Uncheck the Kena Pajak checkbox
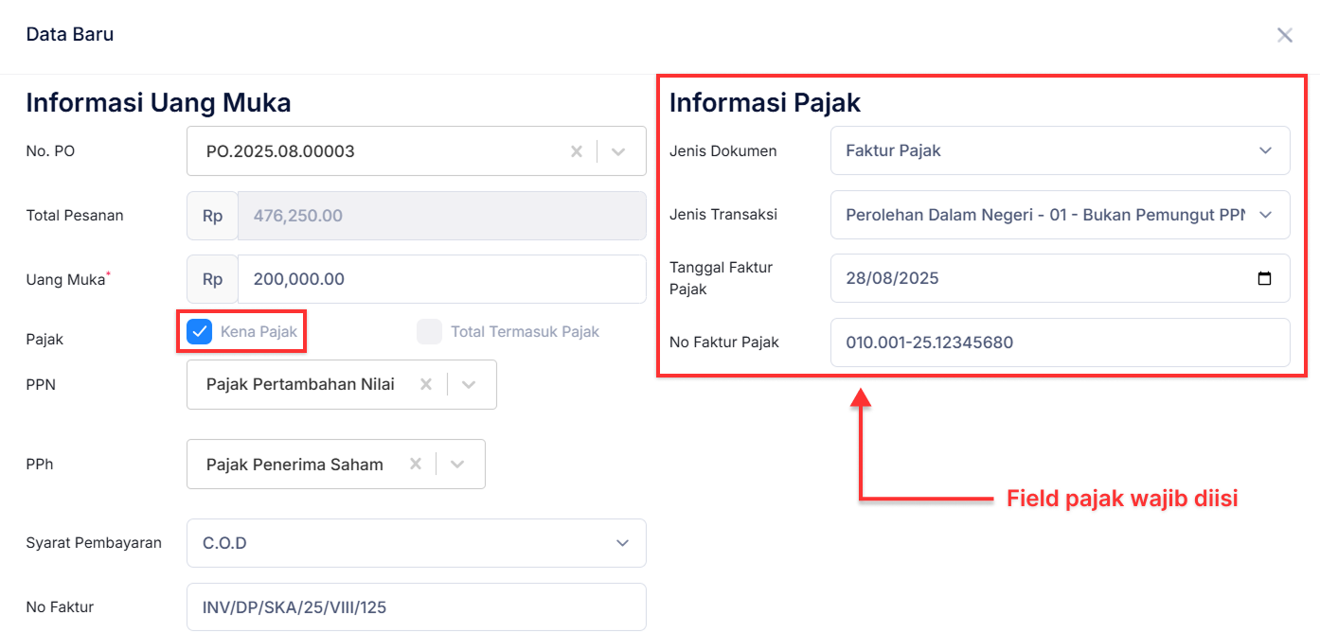This screenshot has width=1320, height=632. click(198, 331)
